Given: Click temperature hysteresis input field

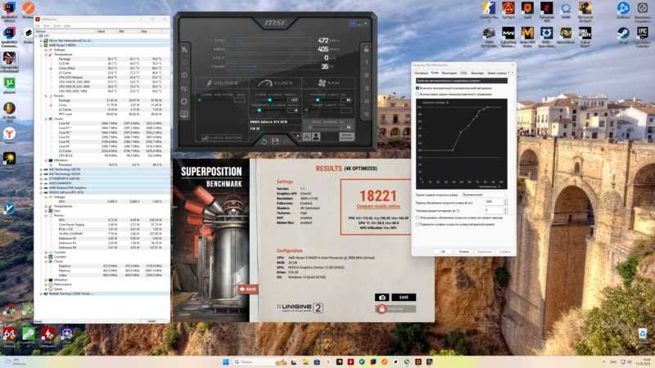Looking at the screenshot, I should point(495,211).
